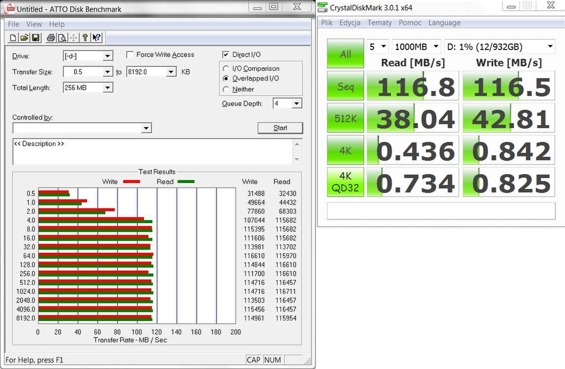Open the ATTO File menu
This screenshot has height=369, width=565.
[13, 24]
